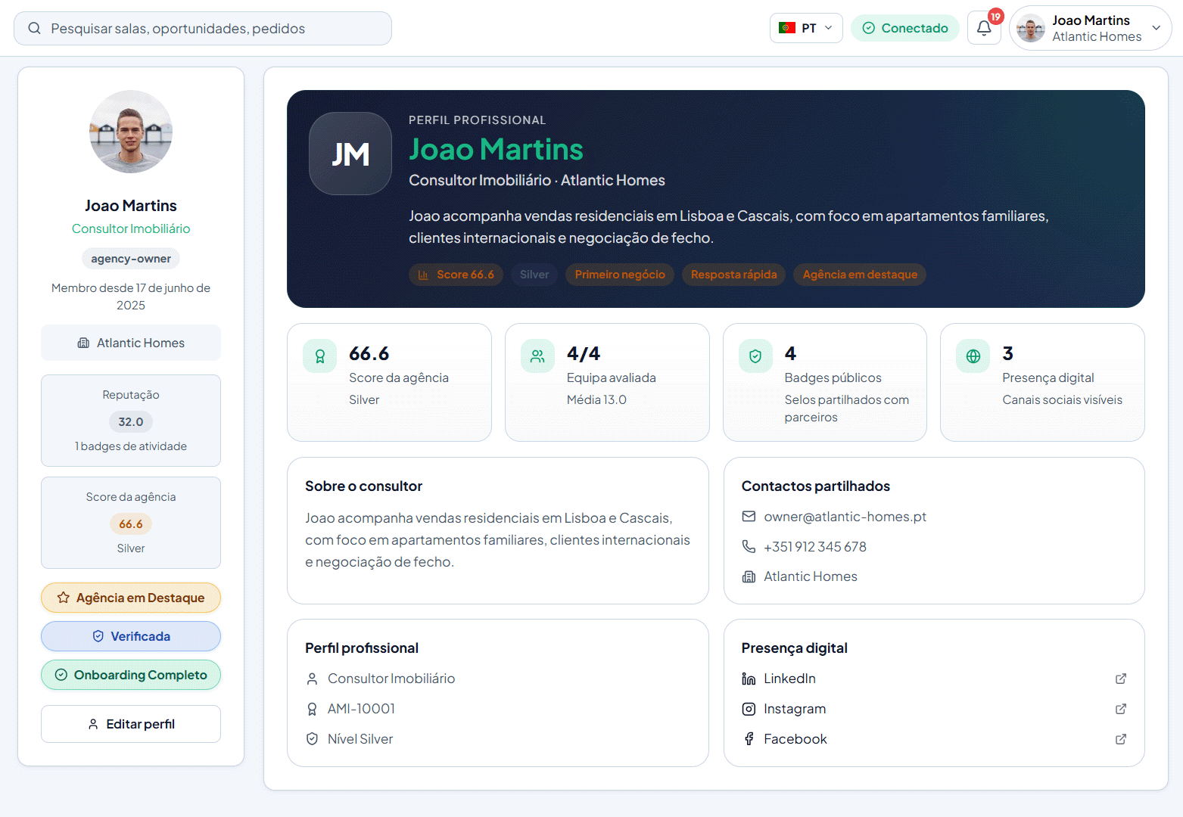
Task: Click the Agência em Destaque sidebar badge
Action: tap(131, 598)
